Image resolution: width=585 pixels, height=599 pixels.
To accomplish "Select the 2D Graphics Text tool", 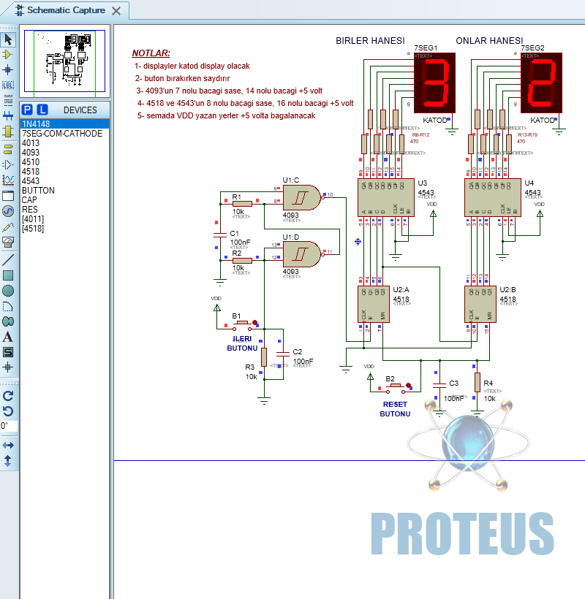I will tap(8, 337).
